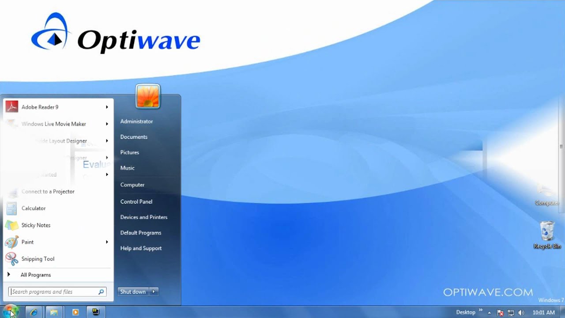Open Default Programs
The height and width of the screenshot is (318, 565).
coord(140,233)
